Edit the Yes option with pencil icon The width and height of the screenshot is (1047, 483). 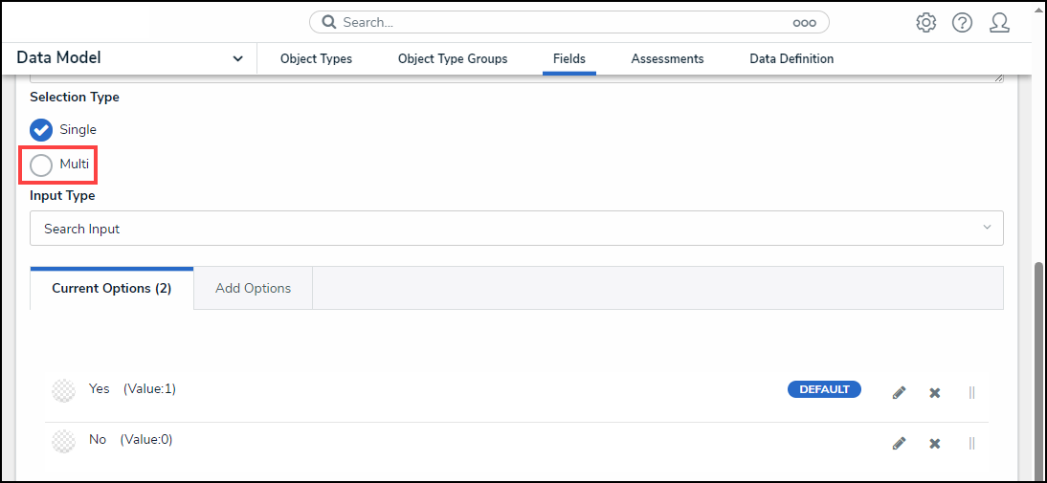pos(899,392)
